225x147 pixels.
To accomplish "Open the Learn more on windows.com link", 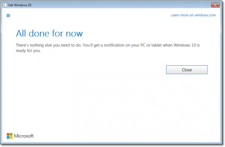I will (193, 15).
